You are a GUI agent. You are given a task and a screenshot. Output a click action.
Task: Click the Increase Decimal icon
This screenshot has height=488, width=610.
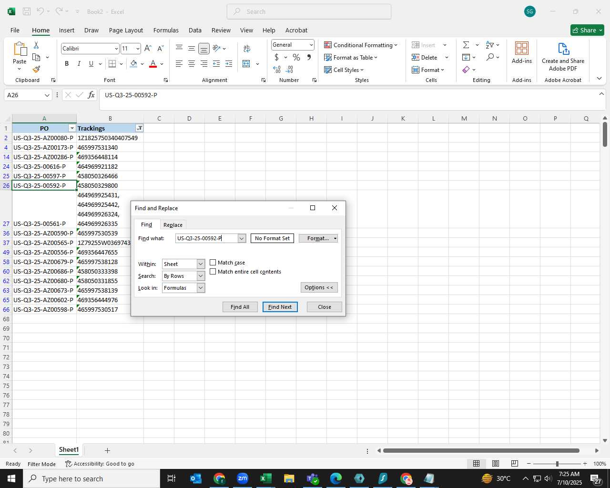click(277, 70)
